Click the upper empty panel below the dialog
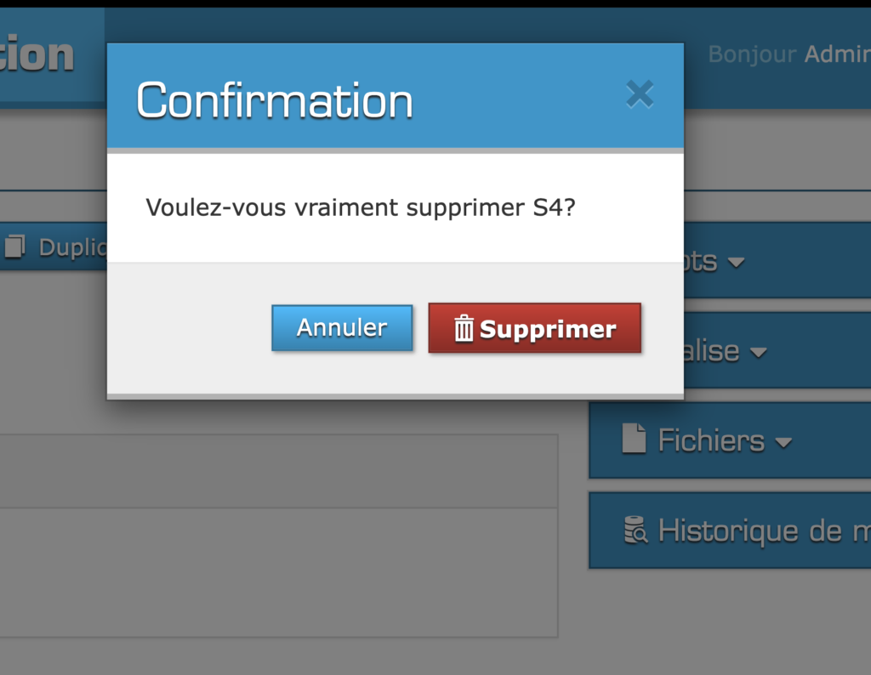The image size is (871, 675). coord(279,471)
